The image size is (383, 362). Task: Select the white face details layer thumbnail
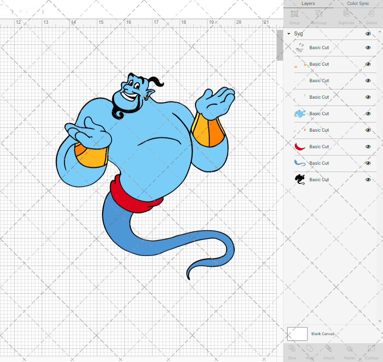coord(300,48)
